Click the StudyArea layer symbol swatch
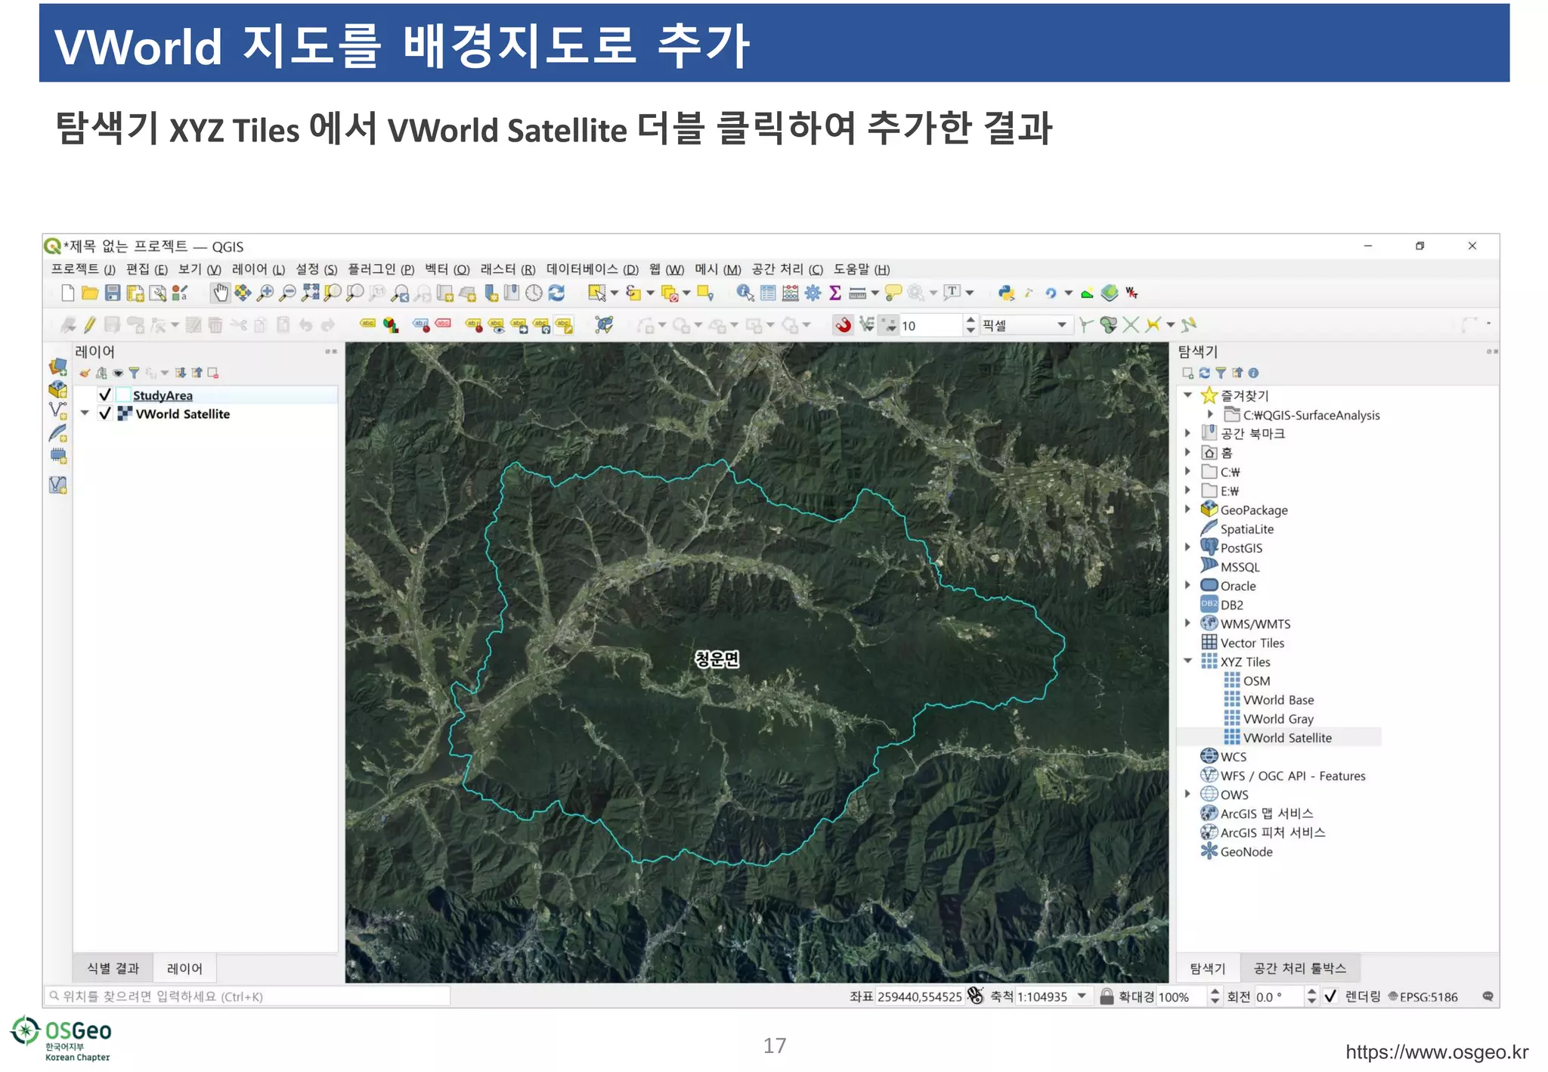This screenshot has width=1548, height=1072. click(x=122, y=395)
